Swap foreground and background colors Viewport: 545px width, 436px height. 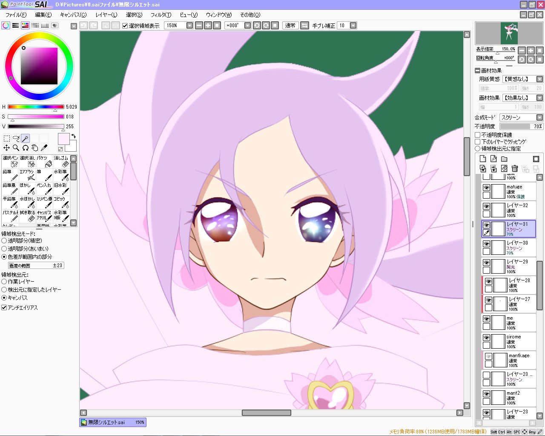click(x=73, y=136)
